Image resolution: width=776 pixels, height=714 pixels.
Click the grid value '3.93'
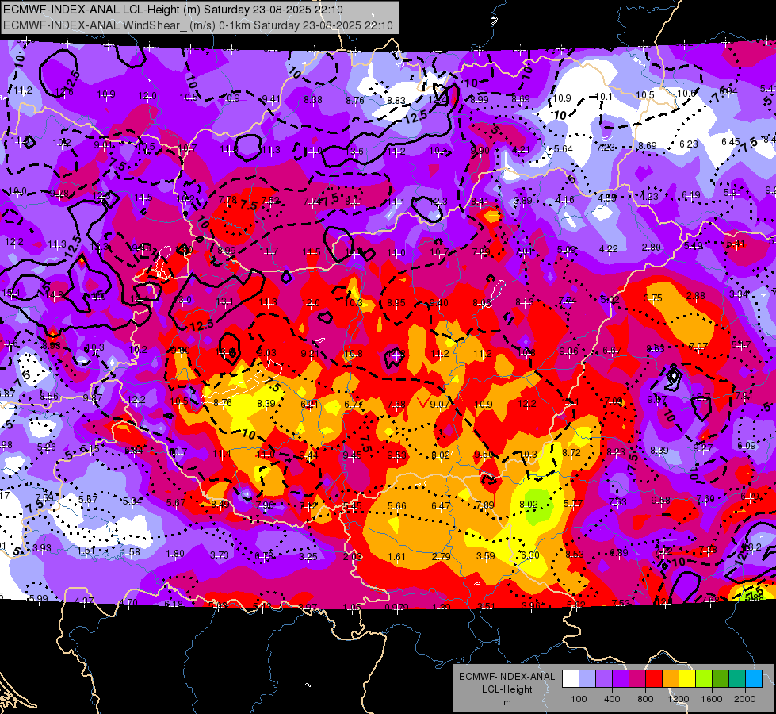point(42,548)
